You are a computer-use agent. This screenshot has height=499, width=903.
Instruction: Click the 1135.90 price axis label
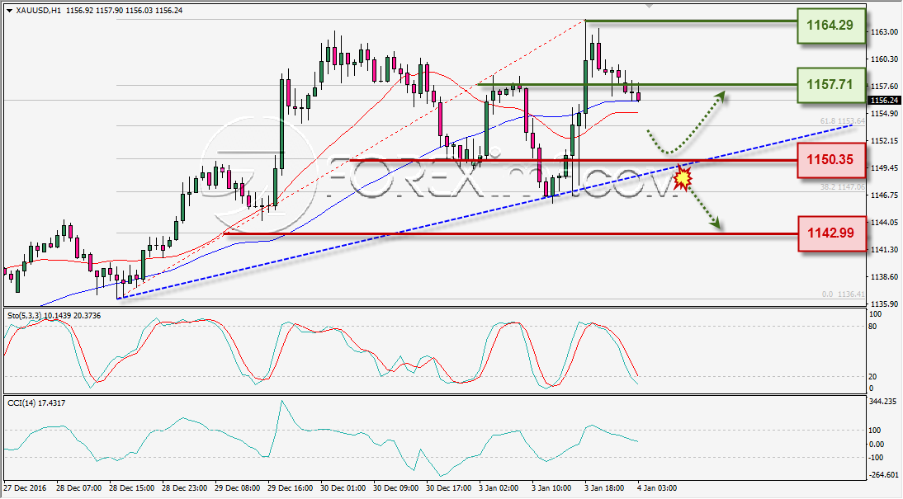(x=884, y=304)
